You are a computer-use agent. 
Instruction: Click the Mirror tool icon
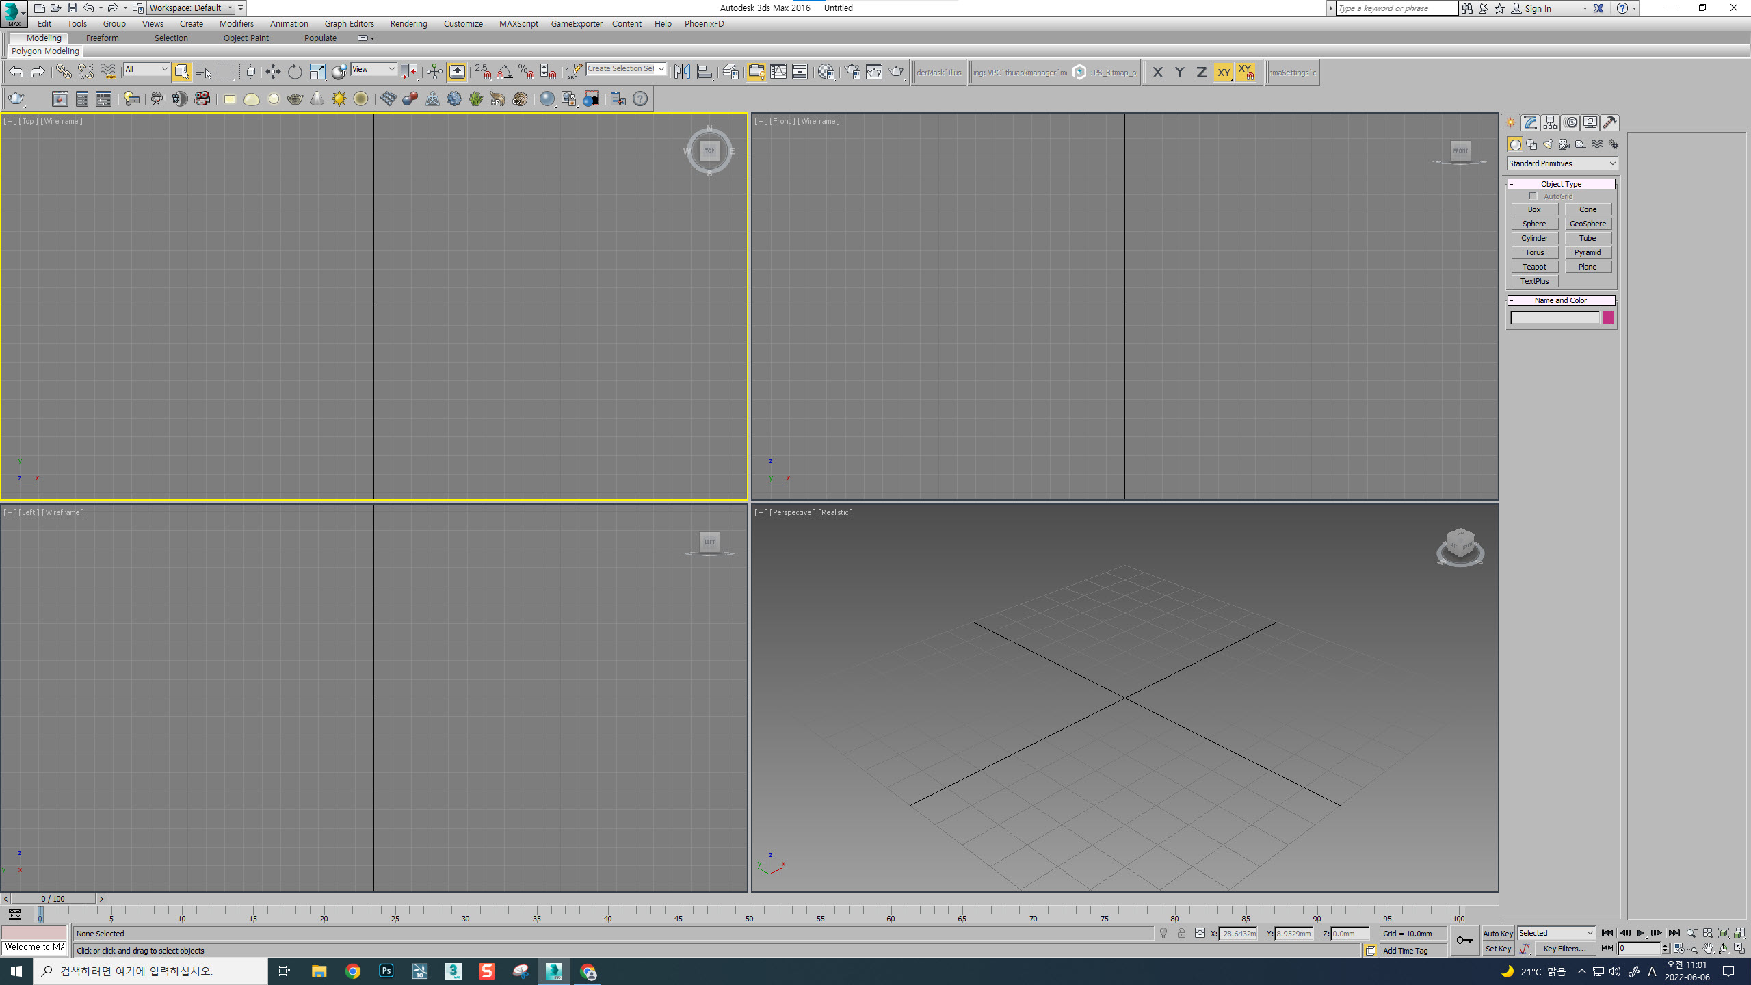(682, 72)
